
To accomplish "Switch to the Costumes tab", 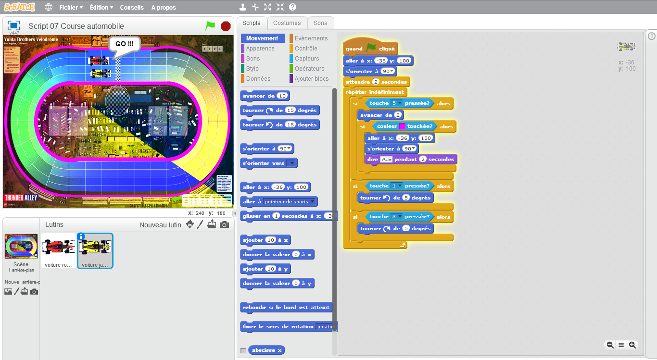I will coord(287,23).
